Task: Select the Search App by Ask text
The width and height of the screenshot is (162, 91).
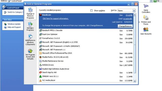Action: [x=49, y=73]
